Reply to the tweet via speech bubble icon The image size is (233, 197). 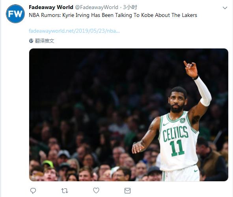33,191
